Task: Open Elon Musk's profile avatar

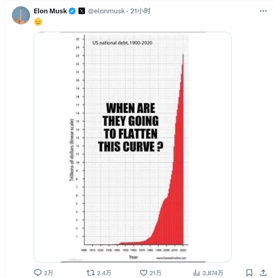Action: 21,15
